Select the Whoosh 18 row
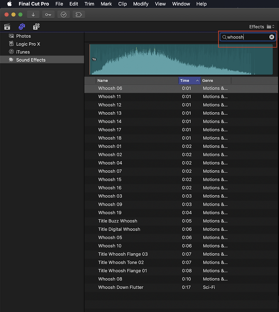The image size is (279, 312). click(x=181, y=138)
